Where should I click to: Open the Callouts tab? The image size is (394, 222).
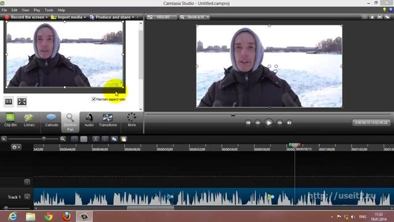tap(51, 120)
